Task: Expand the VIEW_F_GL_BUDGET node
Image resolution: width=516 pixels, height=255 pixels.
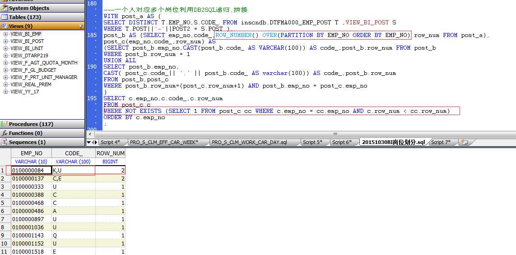Action: [x=5, y=70]
